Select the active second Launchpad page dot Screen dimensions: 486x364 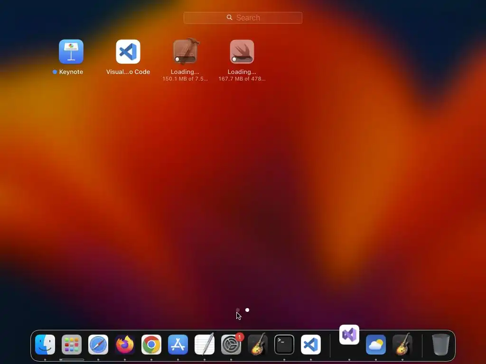247,310
